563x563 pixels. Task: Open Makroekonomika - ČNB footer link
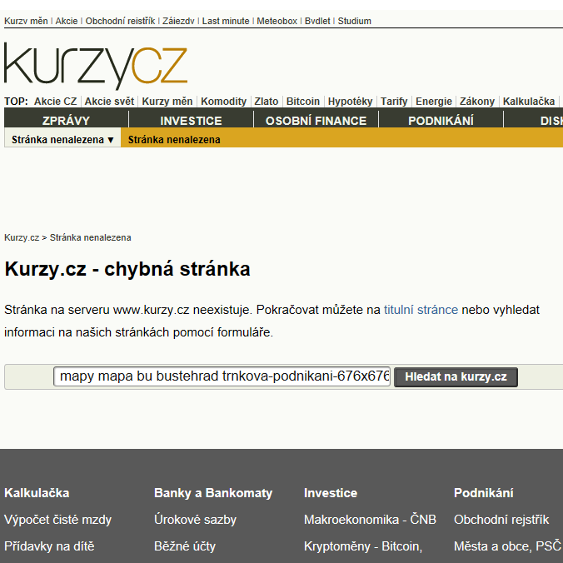click(x=370, y=520)
